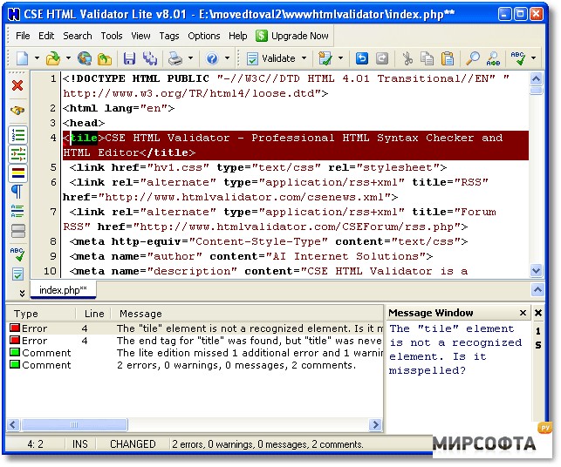Click the Message column header

click(247, 314)
